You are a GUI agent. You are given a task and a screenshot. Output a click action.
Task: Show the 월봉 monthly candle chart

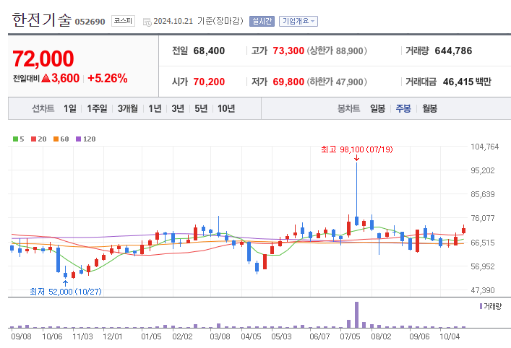pos(429,108)
